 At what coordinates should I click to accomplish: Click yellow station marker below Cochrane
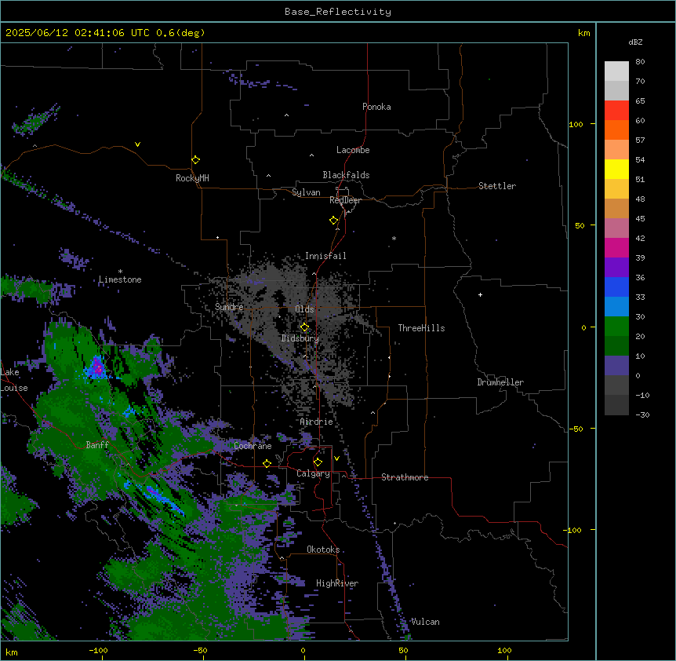[267, 463]
